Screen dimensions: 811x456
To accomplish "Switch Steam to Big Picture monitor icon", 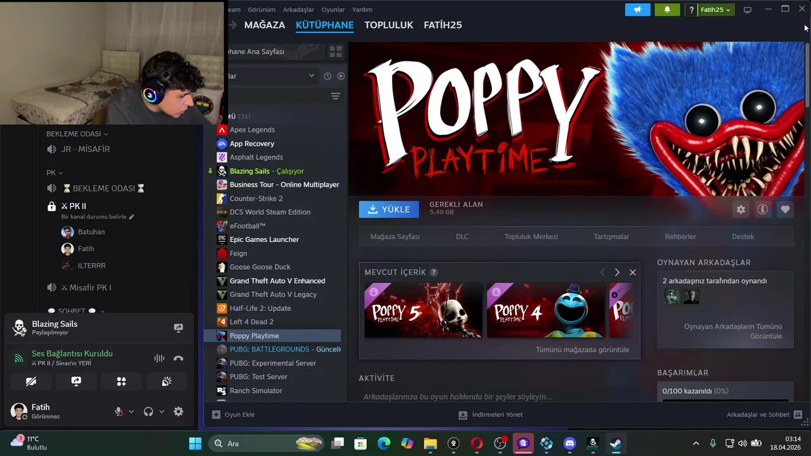I will (748, 9).
